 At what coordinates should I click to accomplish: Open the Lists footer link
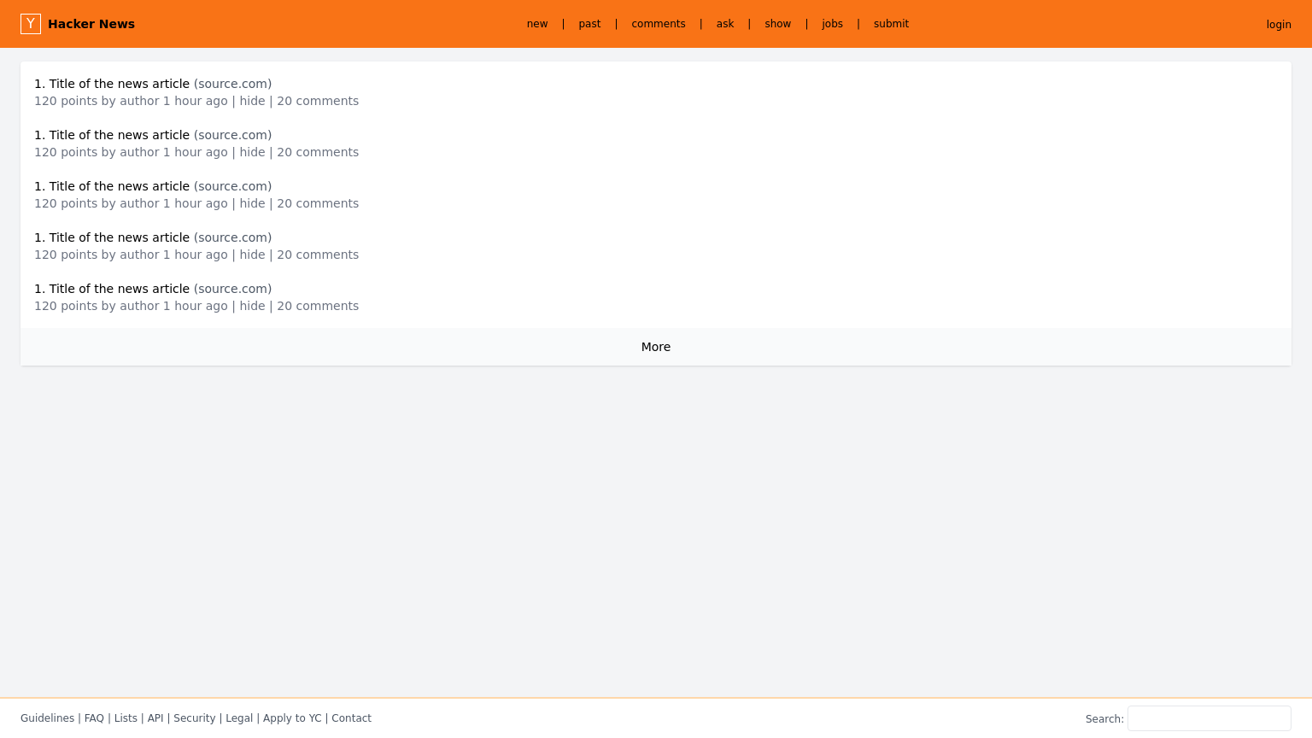pos(126,718)
